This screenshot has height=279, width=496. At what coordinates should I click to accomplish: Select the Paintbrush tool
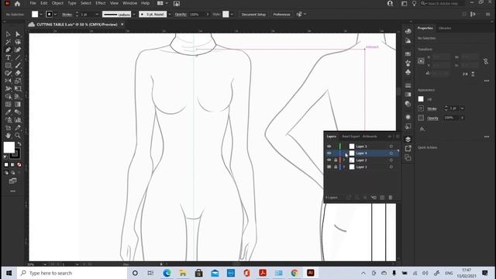18,65
